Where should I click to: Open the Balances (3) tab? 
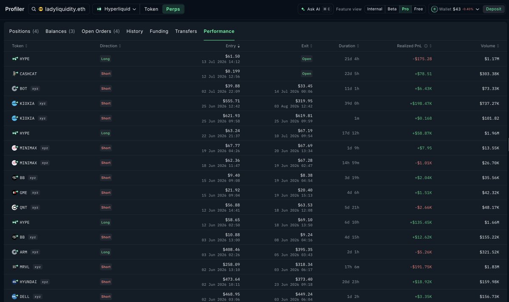60,31
